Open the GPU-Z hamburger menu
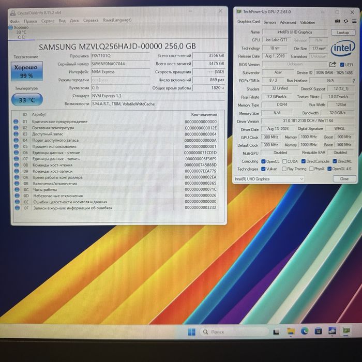 click(354, 21)
